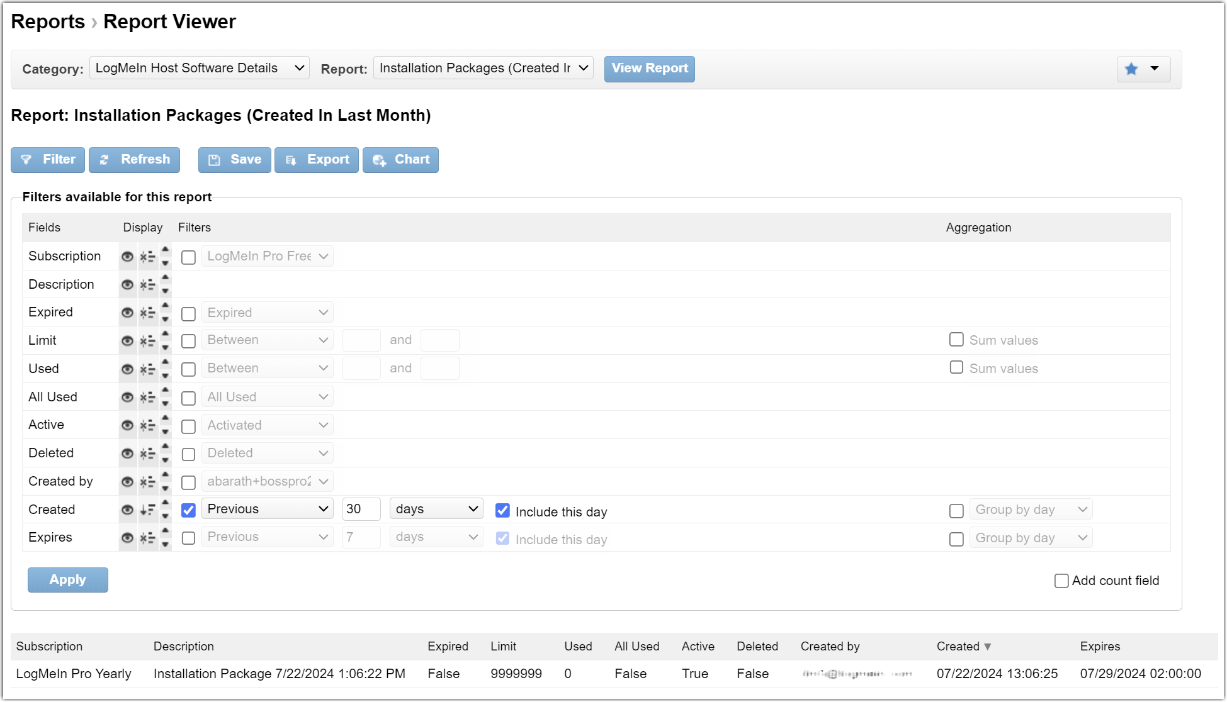1227x702 pixels.
Task: Click sort icon for Expired field
Action: coord(147,313)
